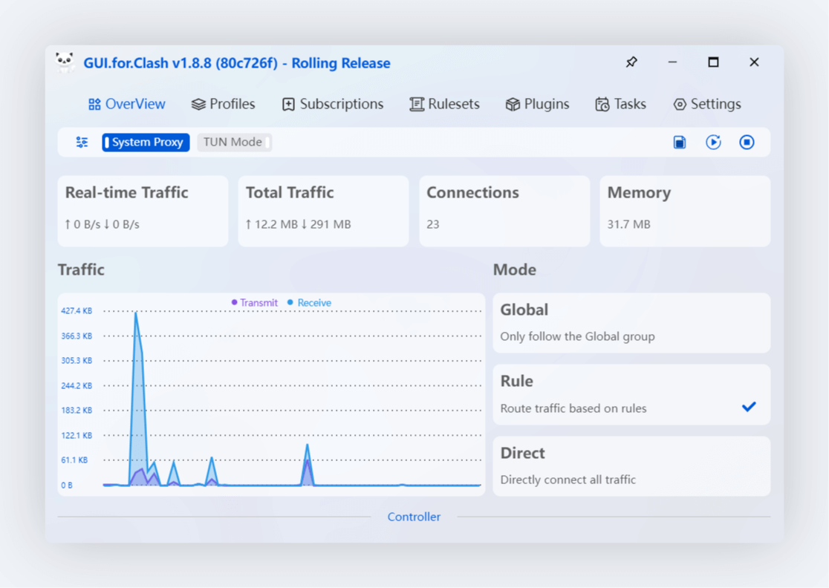Enable the TUN Mode switch

click(234, 142)
